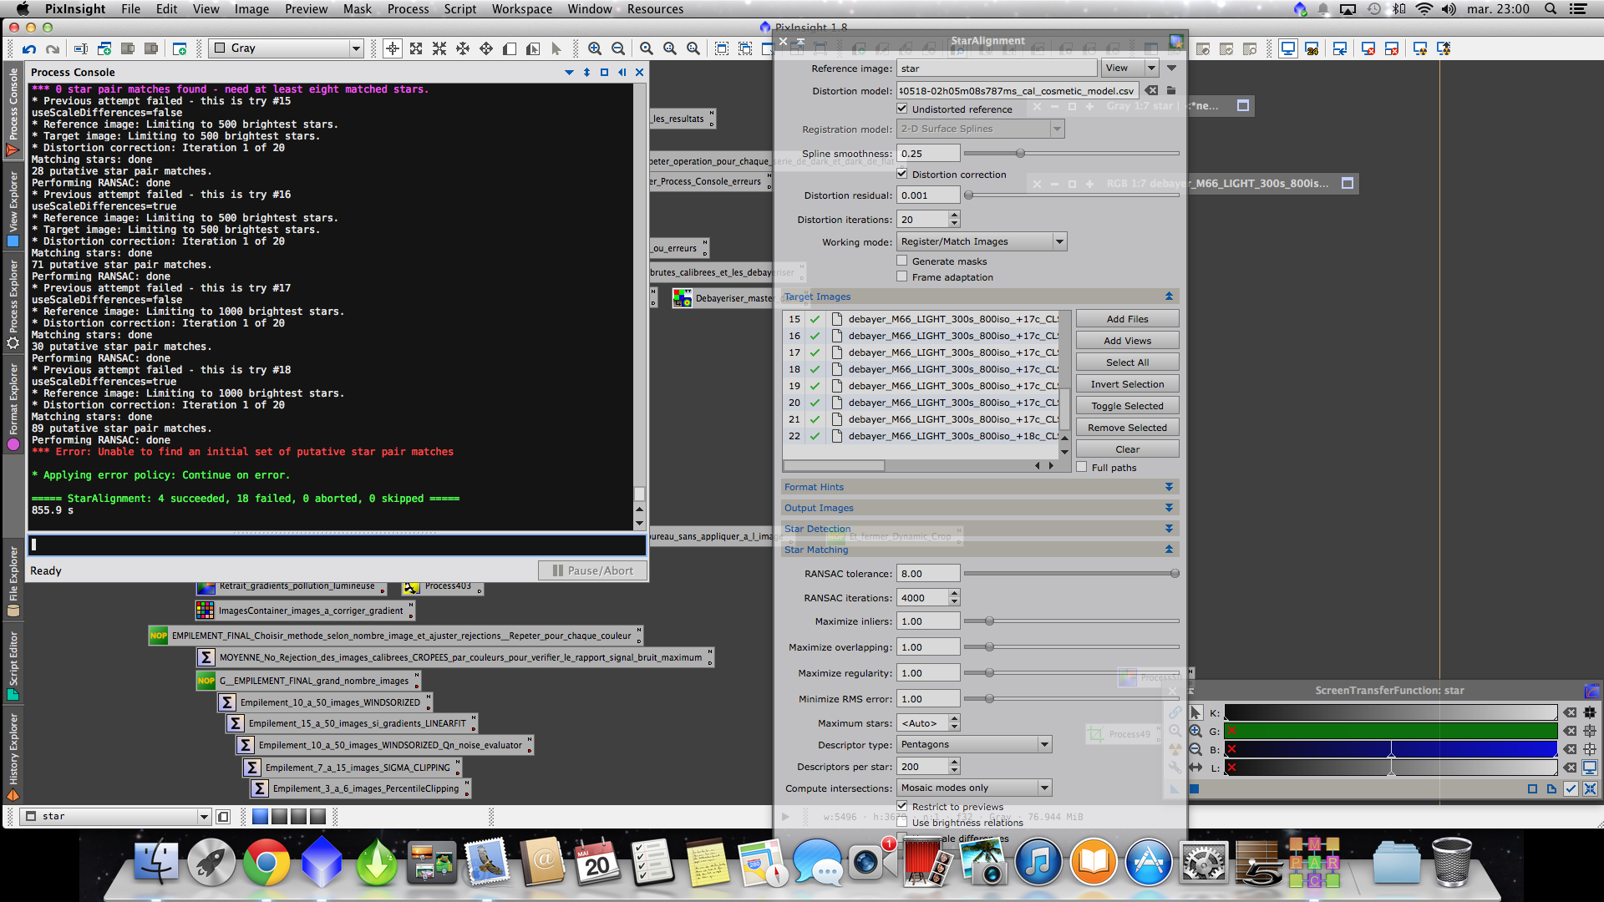Select the STF pan mode double-arrow icon
Image resolution: width=1604 pixels, height=902 pixels.
click(1196, 768)
